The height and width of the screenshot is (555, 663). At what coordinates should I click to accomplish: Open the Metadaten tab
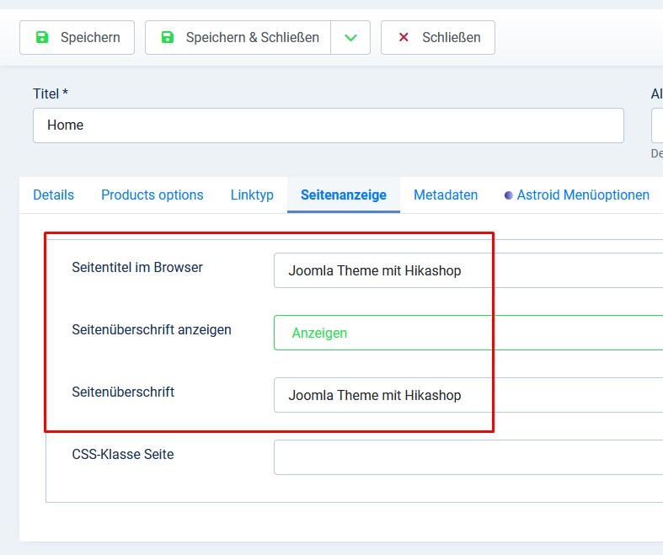coord(446,195)
